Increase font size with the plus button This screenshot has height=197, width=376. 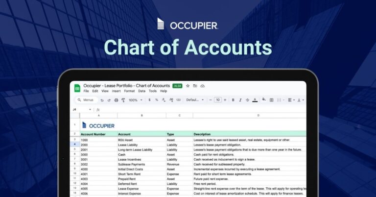(225, 100)
